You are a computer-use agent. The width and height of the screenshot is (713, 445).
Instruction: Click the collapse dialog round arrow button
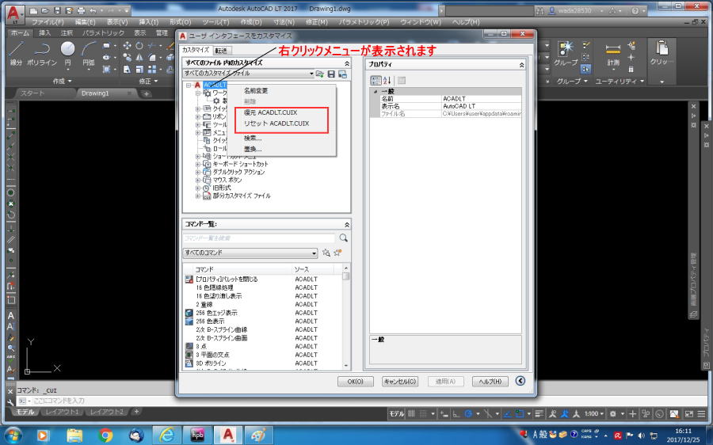[x=520, y=381]
